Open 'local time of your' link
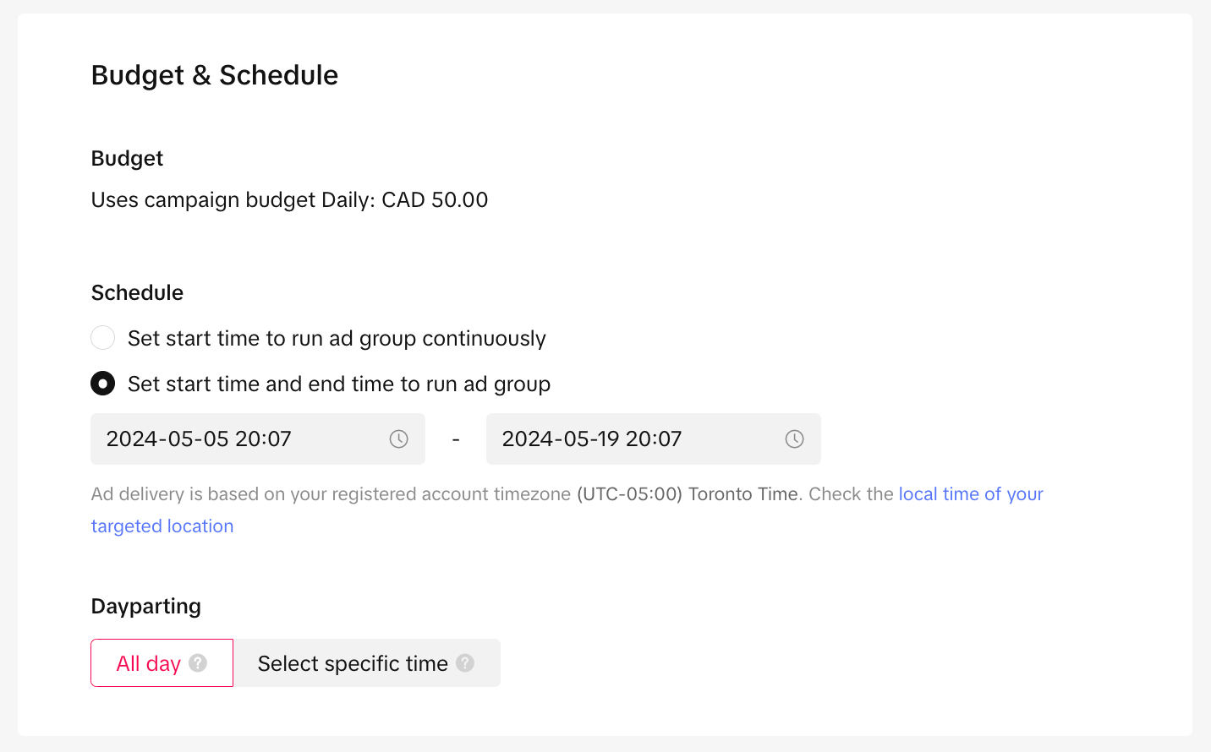This screenshot has width=1211, height=752. pos(970,494)
